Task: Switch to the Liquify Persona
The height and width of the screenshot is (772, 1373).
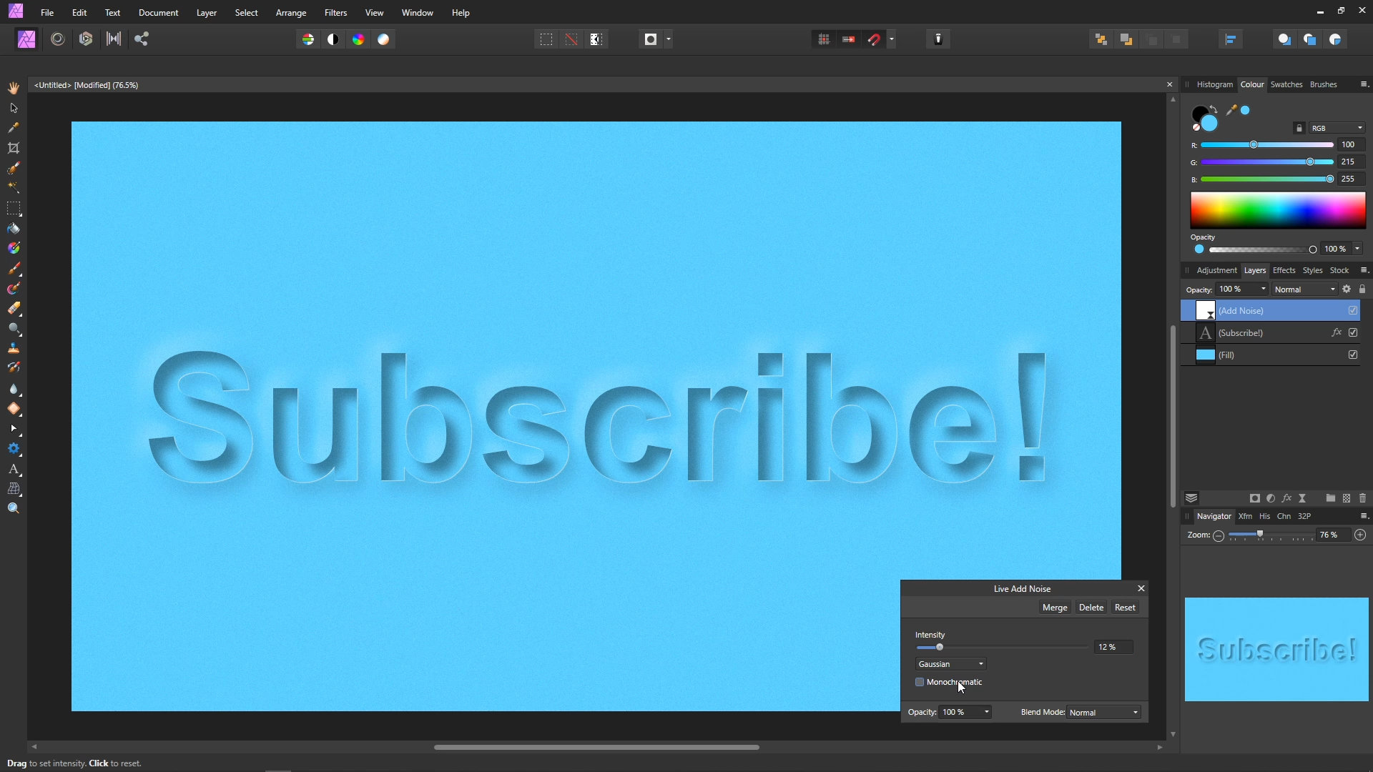Action: (58, 39)
